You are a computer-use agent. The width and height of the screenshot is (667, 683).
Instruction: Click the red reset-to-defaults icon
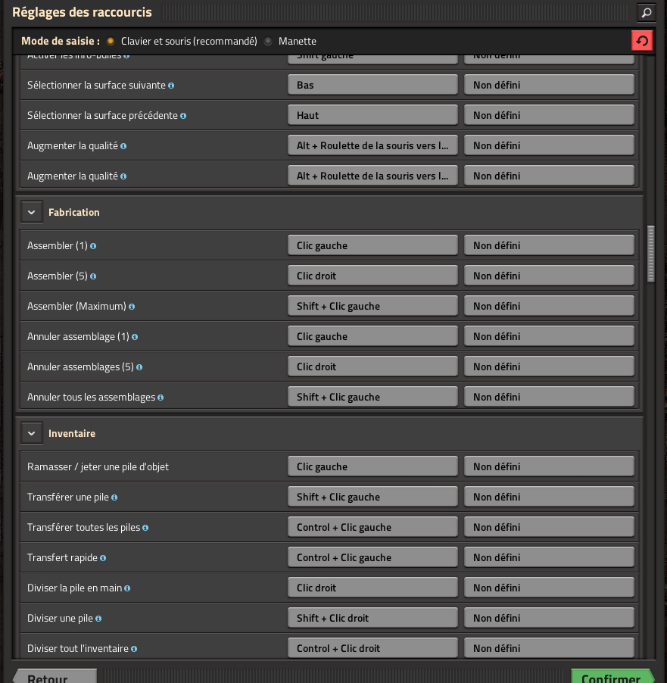point(641,41)
